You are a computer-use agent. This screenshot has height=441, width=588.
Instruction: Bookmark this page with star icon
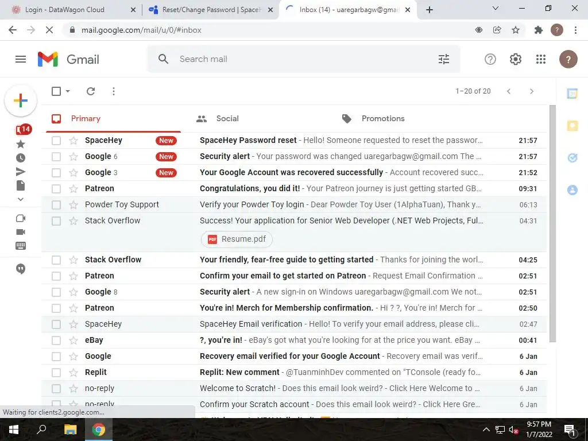pyautogui.click(x=516, y=30)
